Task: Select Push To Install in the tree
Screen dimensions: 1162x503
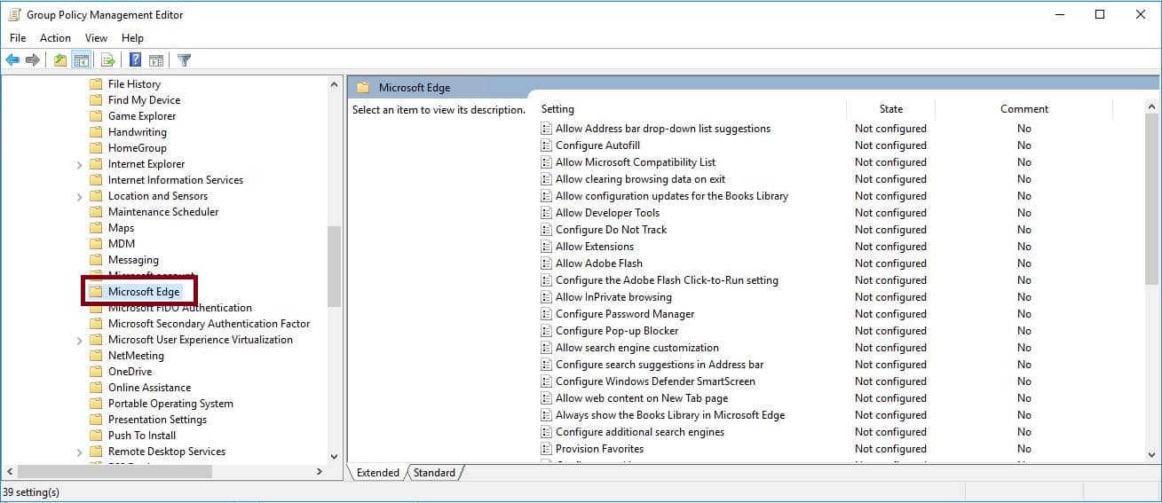Action: 142,436
